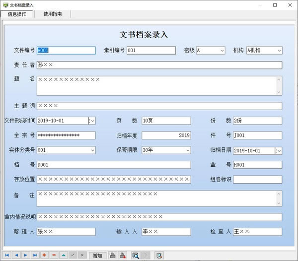Switch to the 使用指南 tab
The height and width of the screenshot is (261, 298).
point(53,14)
